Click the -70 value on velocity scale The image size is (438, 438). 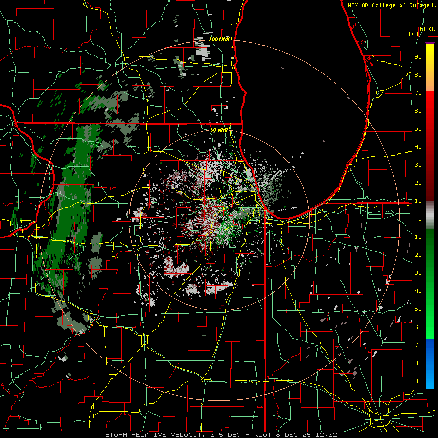416,345
